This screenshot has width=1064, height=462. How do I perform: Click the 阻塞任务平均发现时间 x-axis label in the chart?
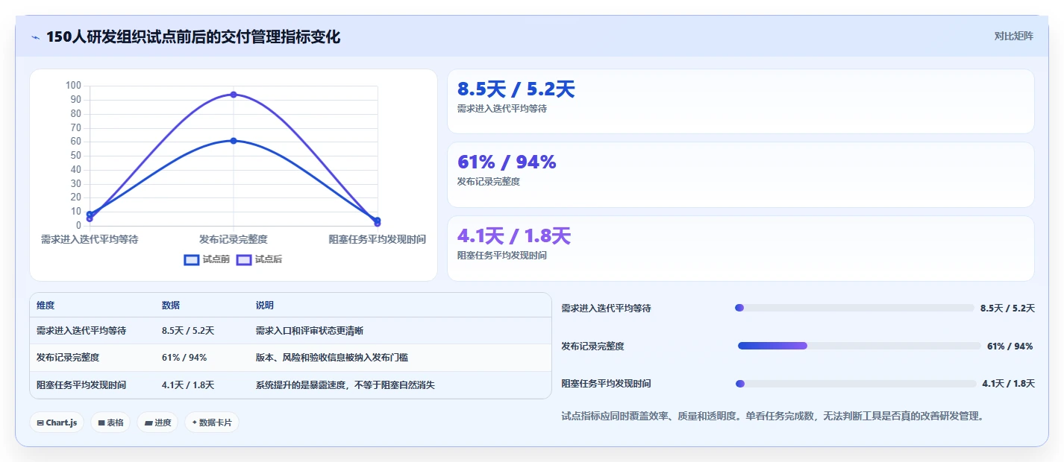pyautogui.click(x=378, y=239)
